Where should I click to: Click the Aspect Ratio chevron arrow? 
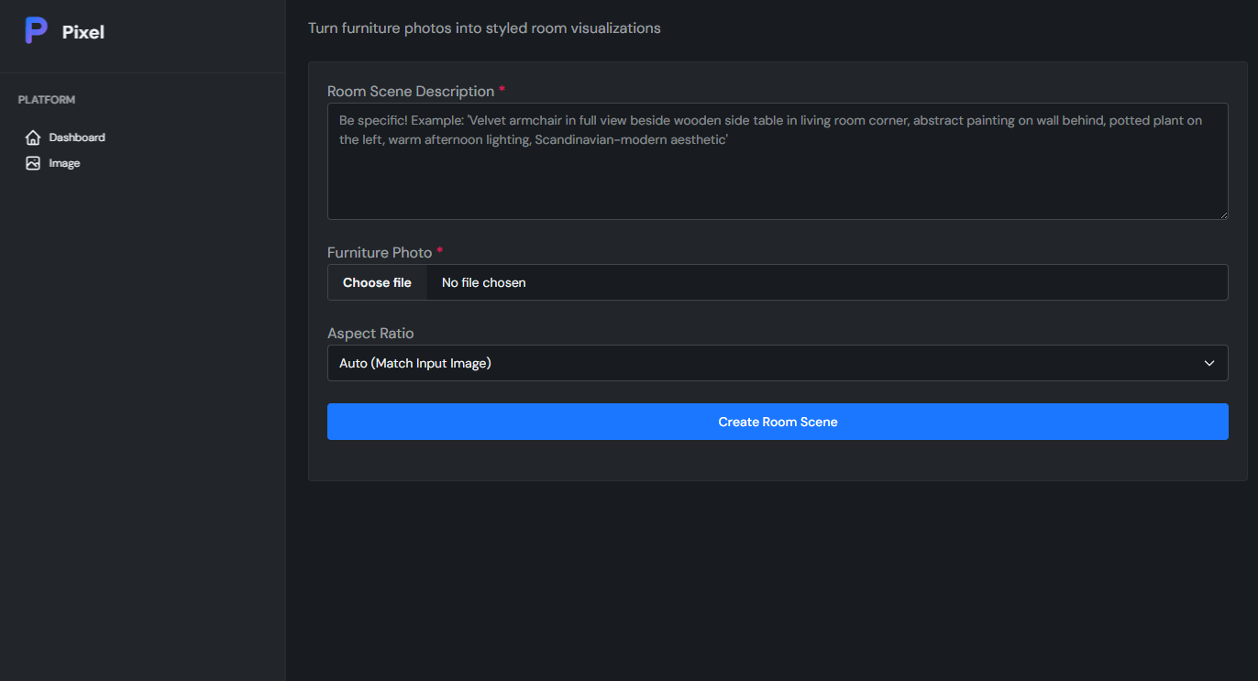pyautogui.click(x=1208, y=363)
